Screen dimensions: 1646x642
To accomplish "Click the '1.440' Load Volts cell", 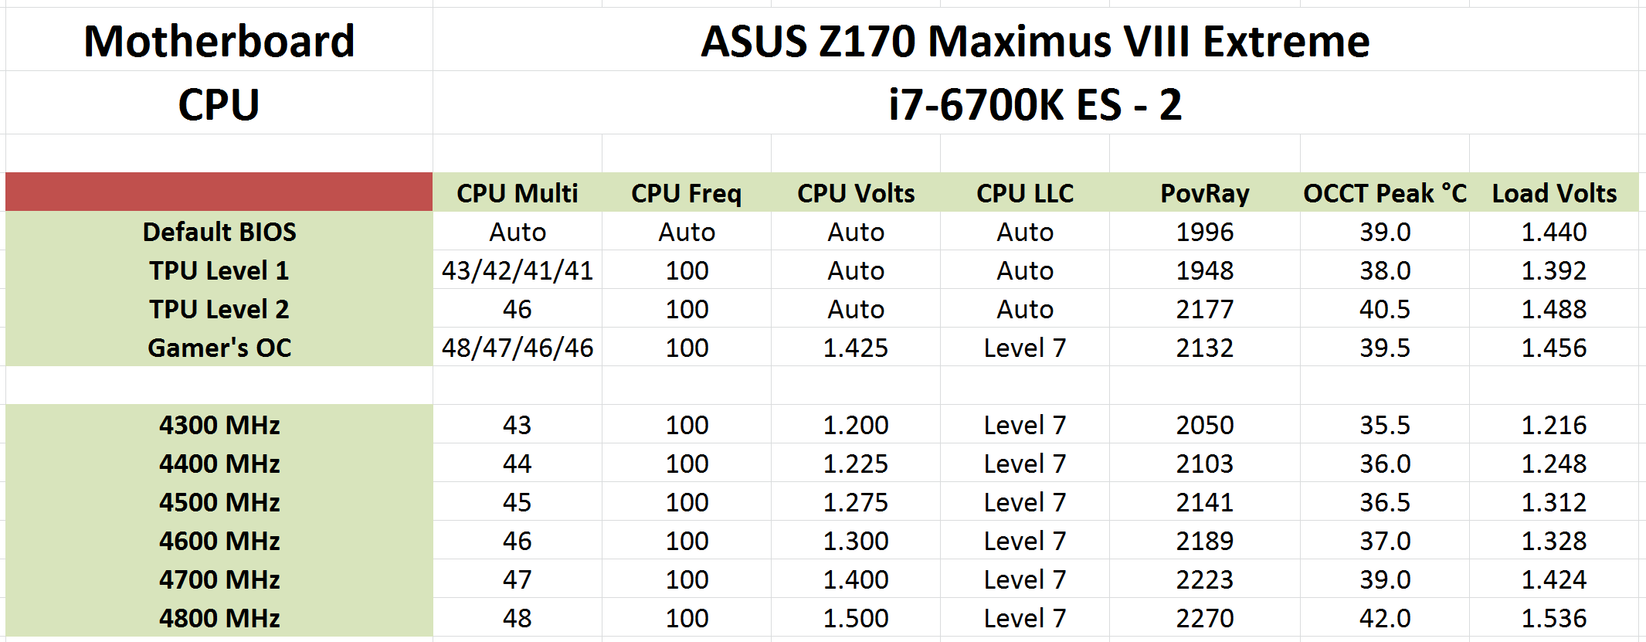I will point(1554,231).
